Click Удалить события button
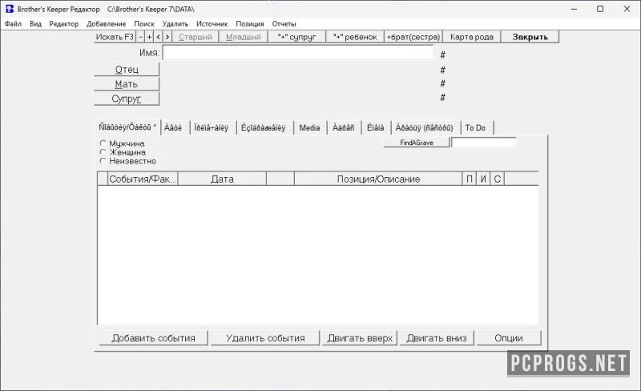 point(265,338)
